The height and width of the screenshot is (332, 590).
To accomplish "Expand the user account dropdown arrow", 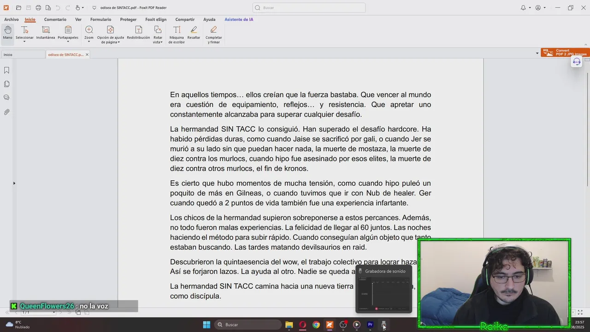I will [544, 8].
